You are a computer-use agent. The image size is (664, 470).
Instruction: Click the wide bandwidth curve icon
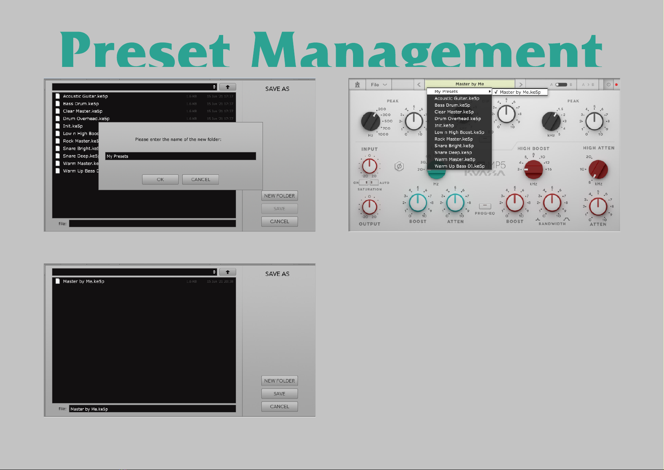[566, 219]
